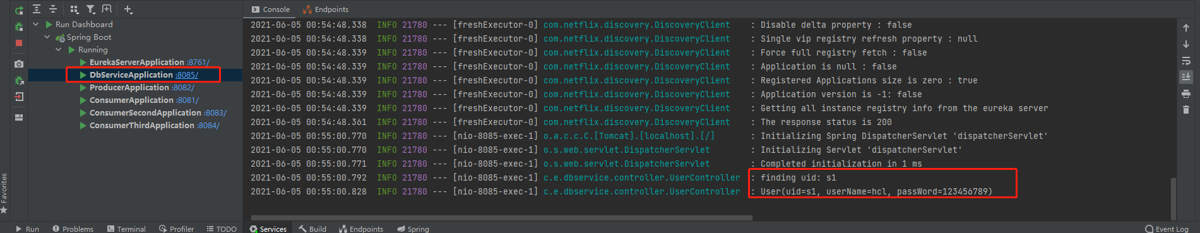
Task: Open the Event Log button
Action: point(1167,229)
